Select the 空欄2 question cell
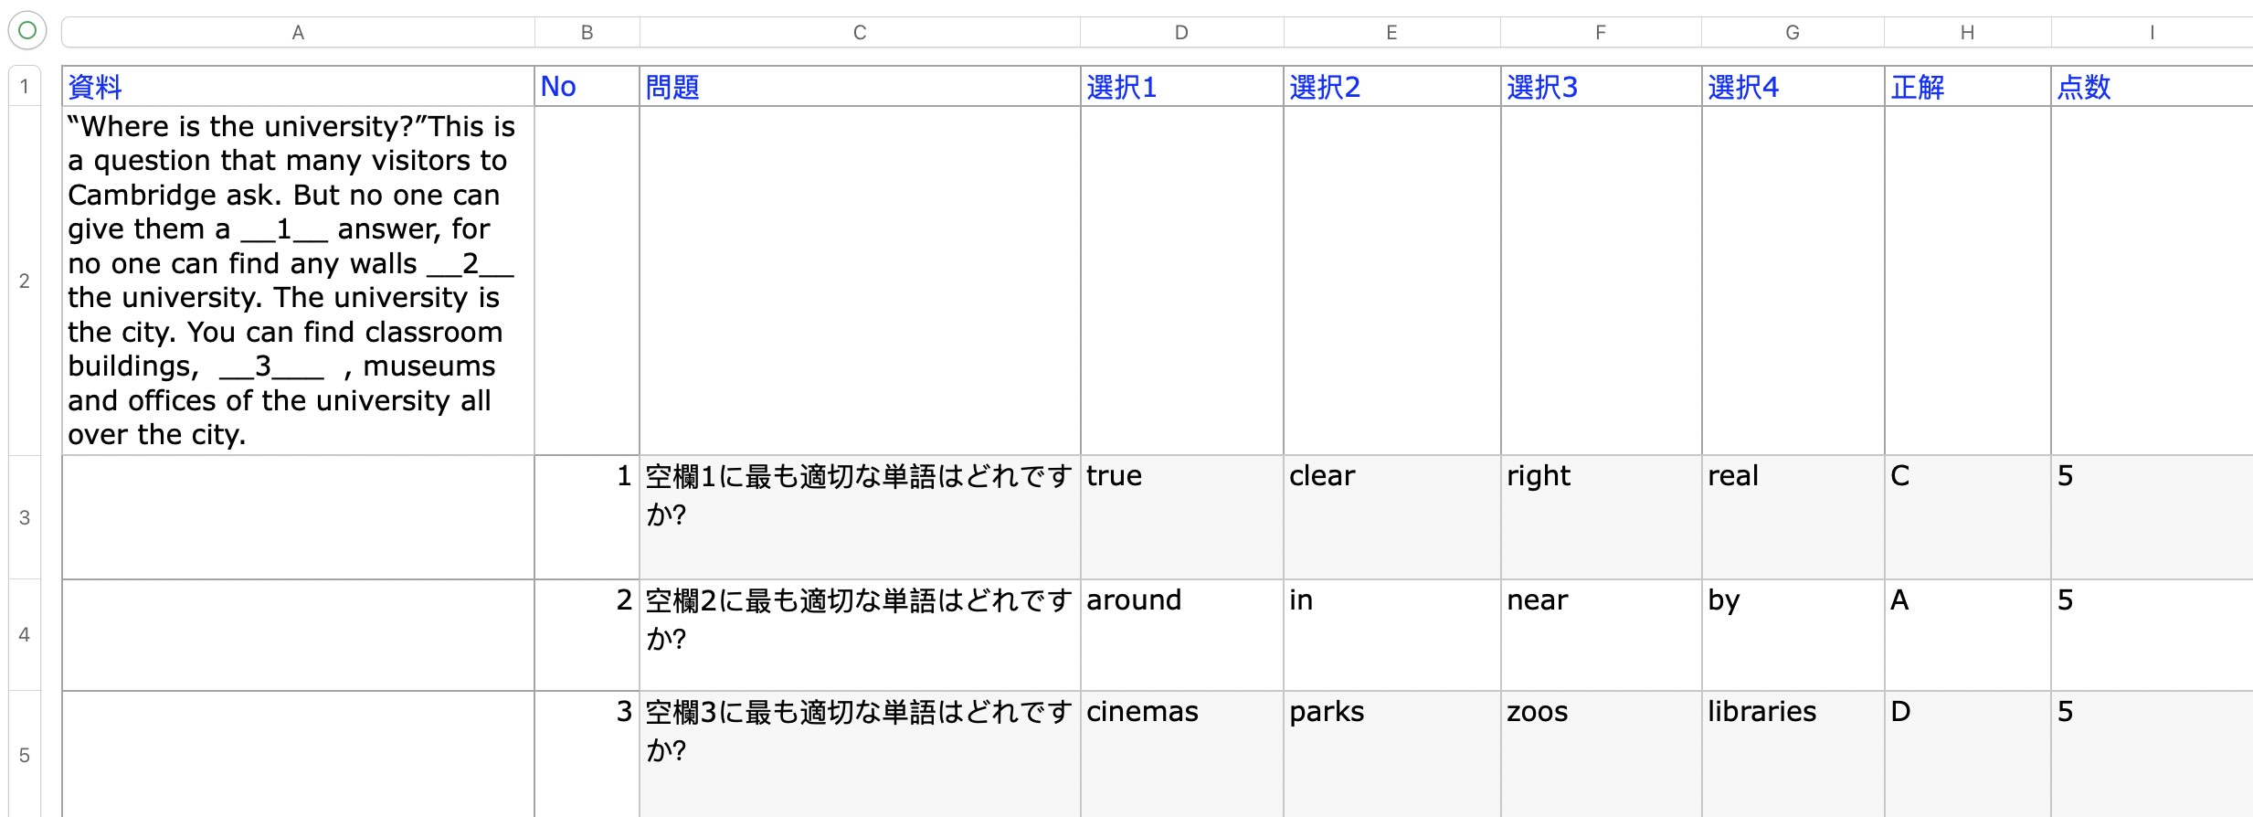The height and width of the screenshot is (817, 2253). (x=859, y=634)
